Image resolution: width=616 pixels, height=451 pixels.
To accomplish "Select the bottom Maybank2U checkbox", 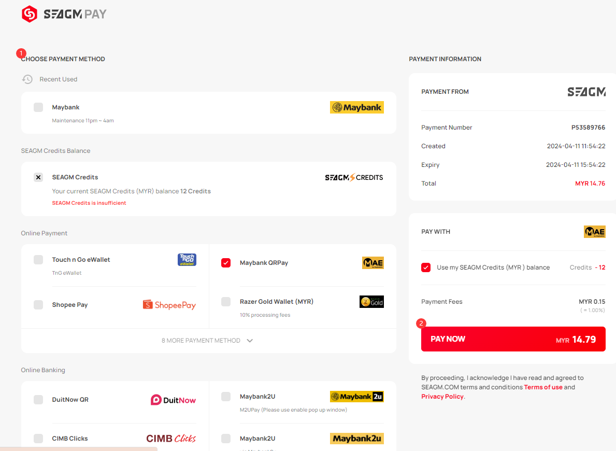I will click(x=226, y=439).
